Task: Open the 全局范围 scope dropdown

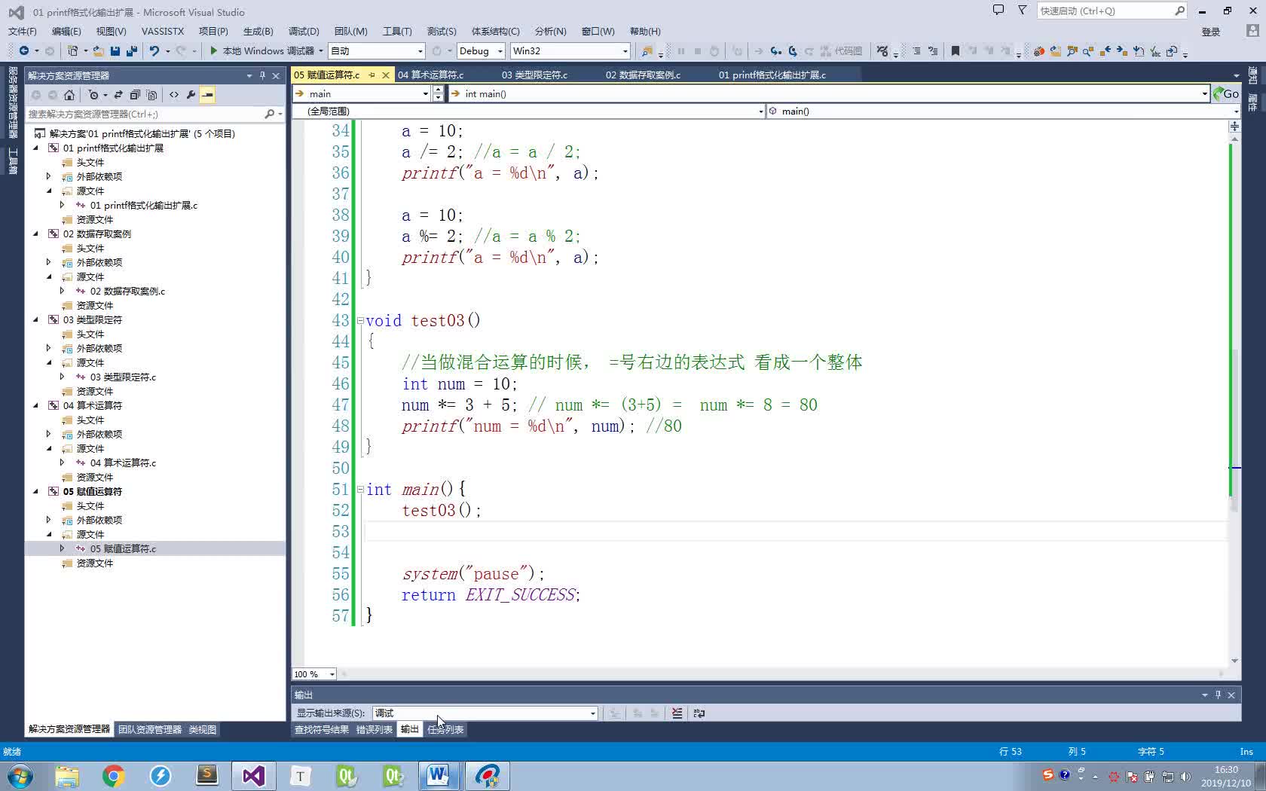Action: coord(528,111)
